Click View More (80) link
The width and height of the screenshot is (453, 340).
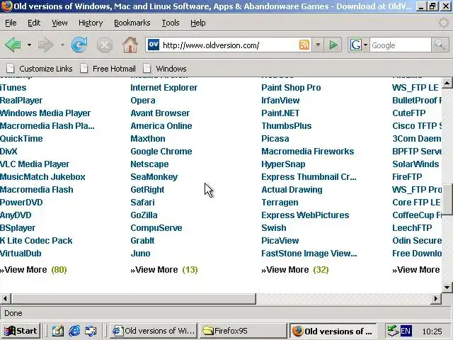point(33,270)
